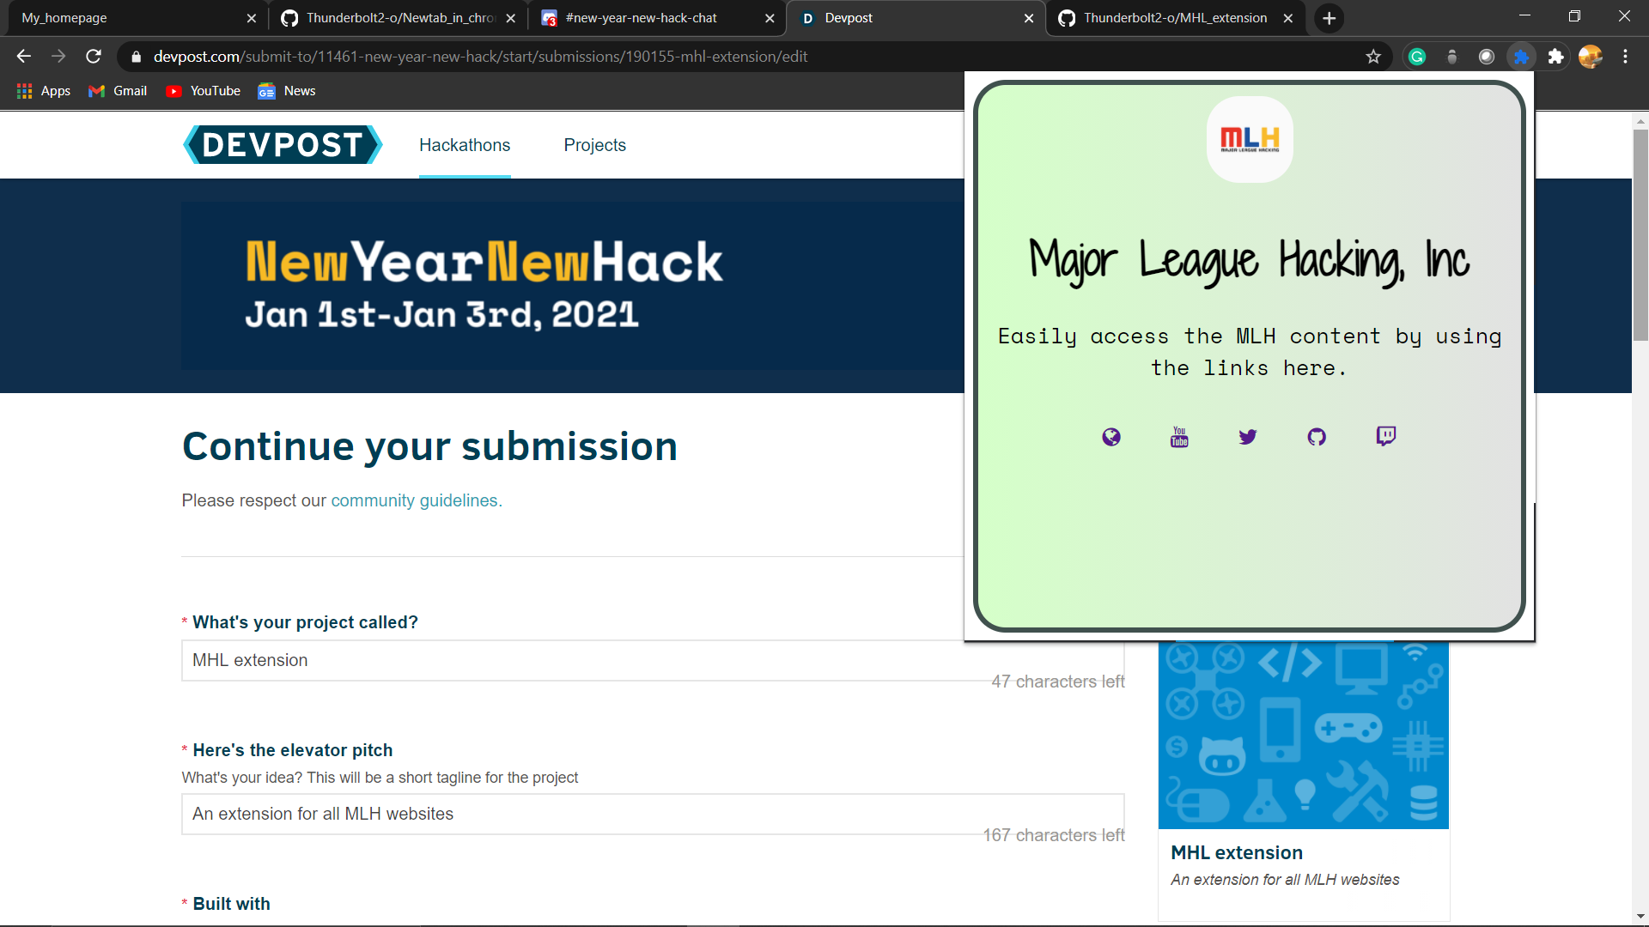The width and height of the screenshot is (1649, 927).
Task: Click the globe website icon in popup
Action: [x=1110, y=437]
